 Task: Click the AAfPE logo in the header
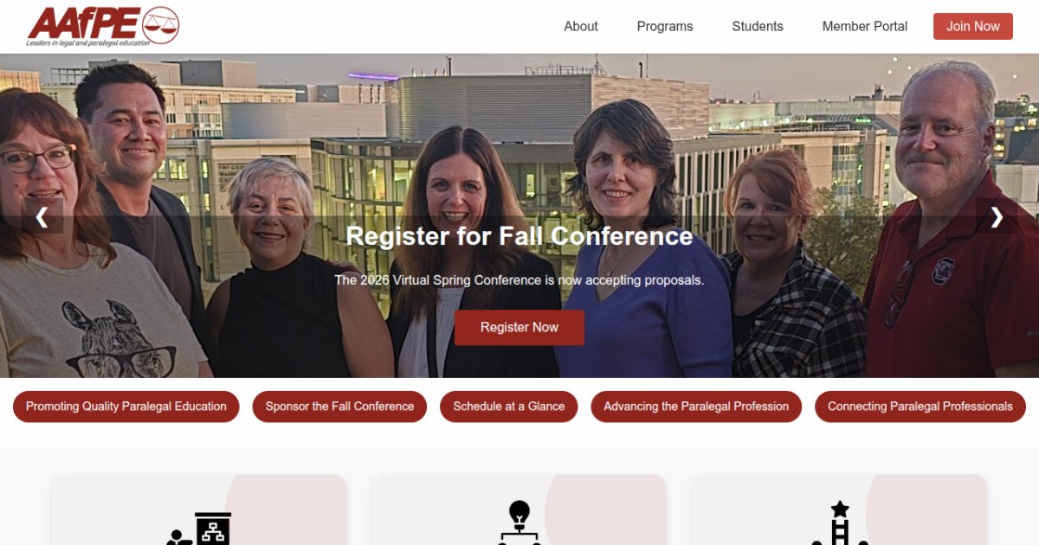(x=103, y=26)
